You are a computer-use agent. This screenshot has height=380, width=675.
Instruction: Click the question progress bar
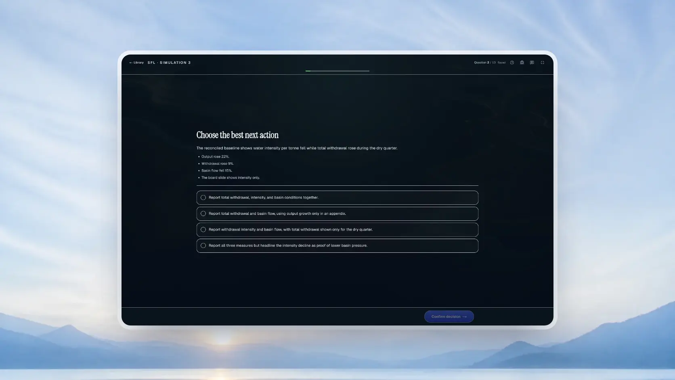click(x=337, y=71)
